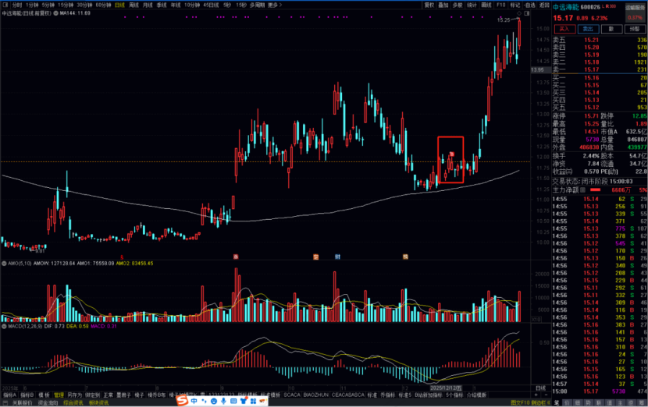Switch to the 周线 weekly period tab
The height and width of the screenshot is (407, 648).
point(134,5)
